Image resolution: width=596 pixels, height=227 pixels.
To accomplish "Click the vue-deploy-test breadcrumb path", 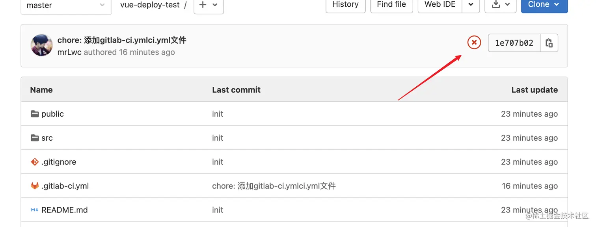I will click(150, 5).
